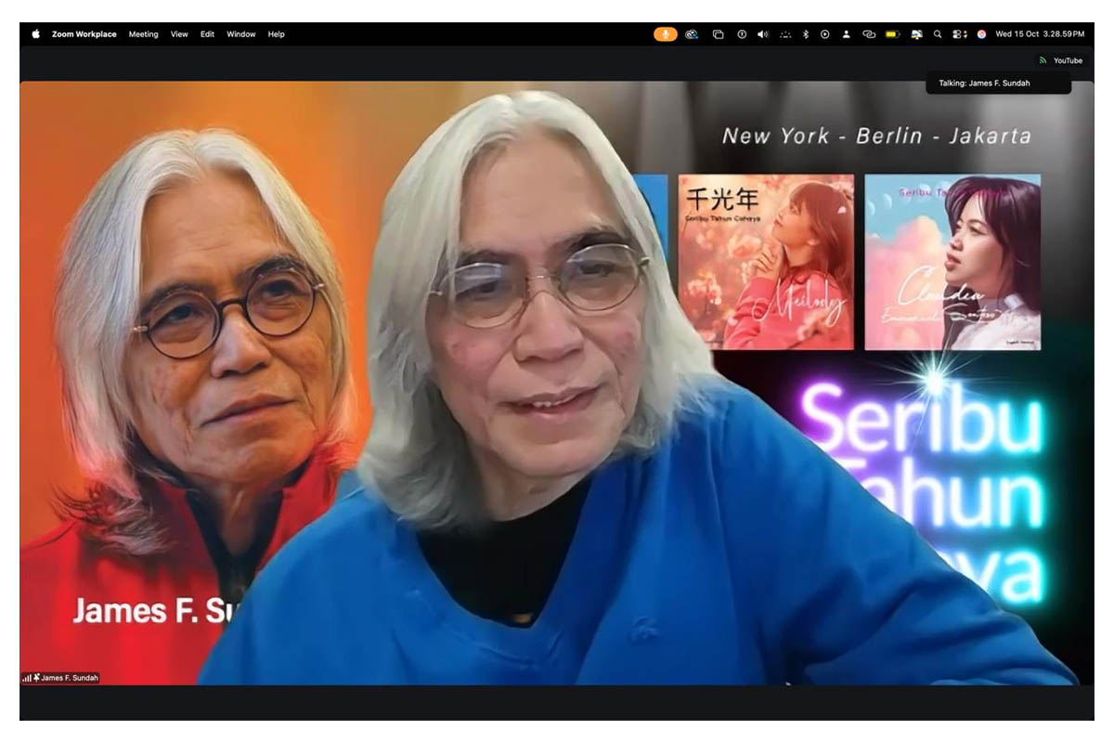
Task: Click the James F. Sundah name label
Action: 65,678
